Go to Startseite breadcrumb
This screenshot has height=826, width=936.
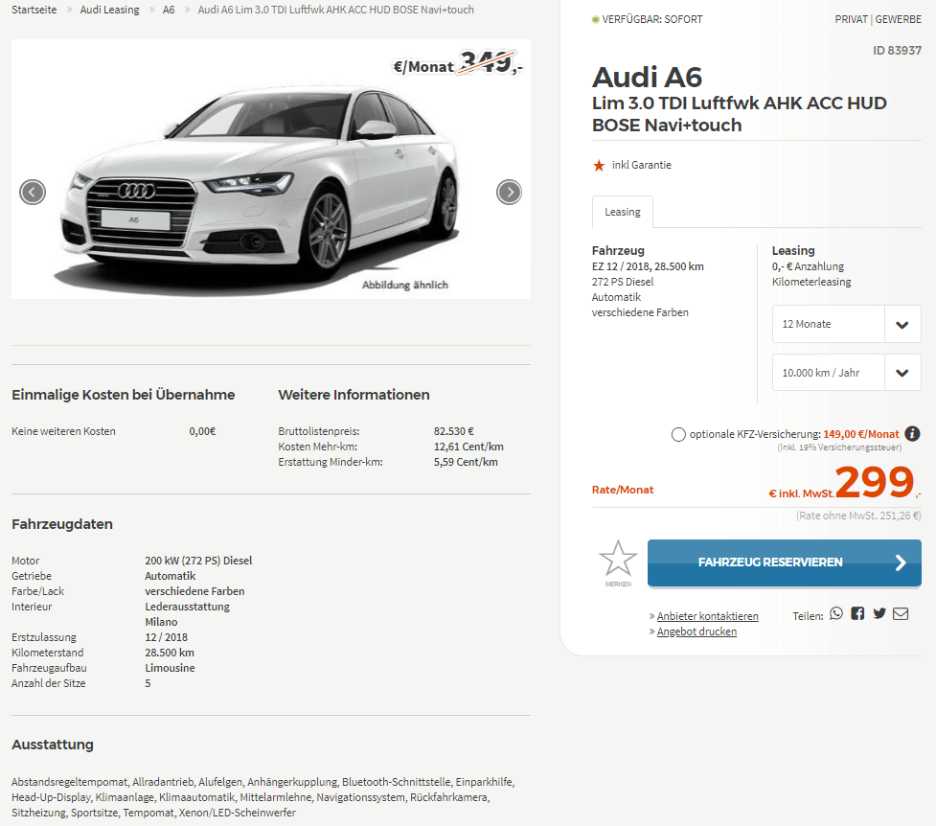pyautogui.click(x=34, y=11)
